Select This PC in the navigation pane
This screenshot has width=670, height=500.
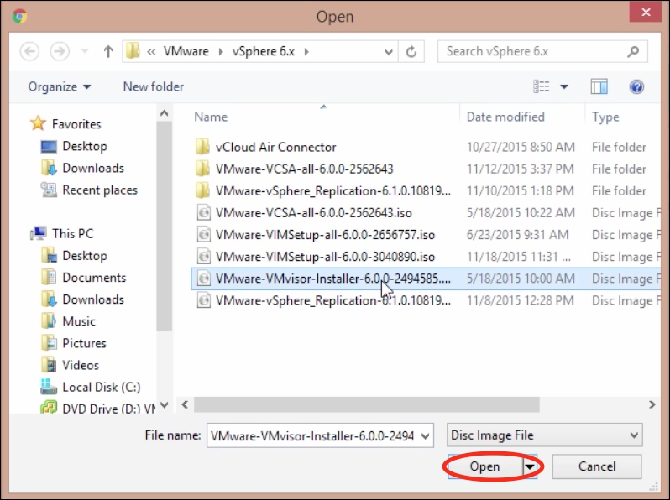point(61,233)
